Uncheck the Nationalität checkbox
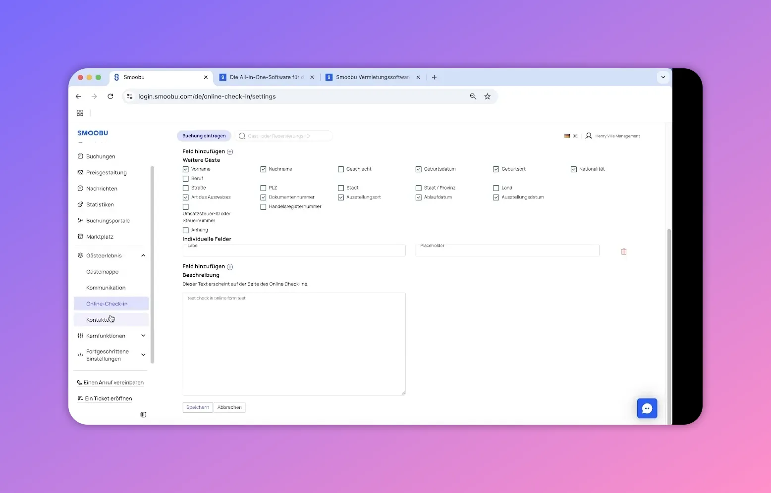The height and width of the screenshot is (493, 771). [x=573, y=169]
